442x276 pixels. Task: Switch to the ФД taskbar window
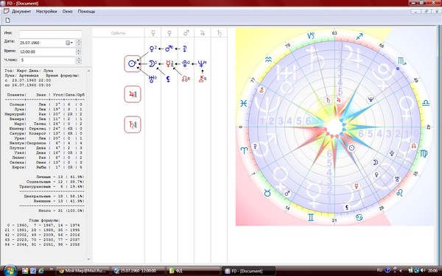(x=193, y=271)
